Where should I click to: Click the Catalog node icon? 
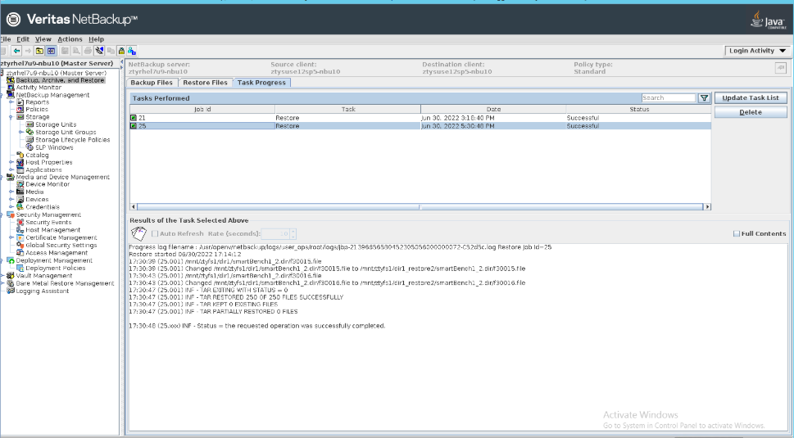[20, 155]
